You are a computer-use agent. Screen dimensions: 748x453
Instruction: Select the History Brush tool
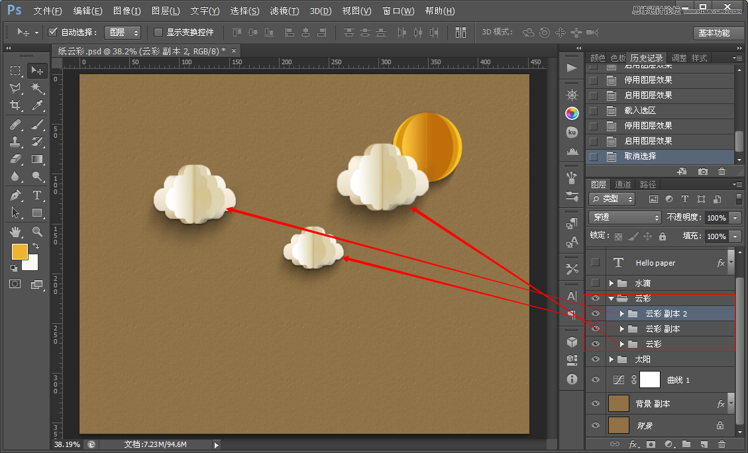[36, 142]
